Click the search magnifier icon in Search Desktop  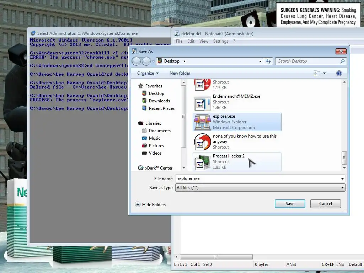(x=342, y=61)
